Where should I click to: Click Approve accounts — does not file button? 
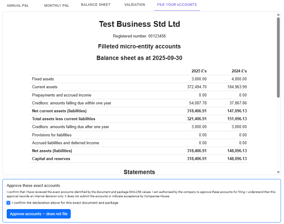(x=39, y=214)
